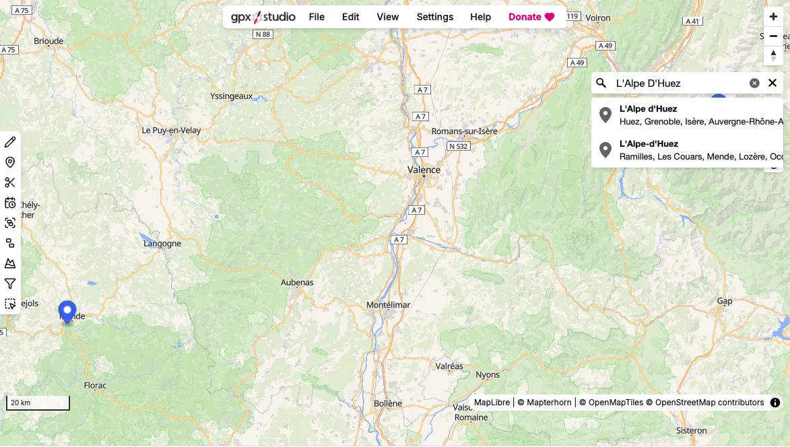This screenshot has width=790, height=447.
Task: Open the elevation mountain tool
Action: [10, 263]
